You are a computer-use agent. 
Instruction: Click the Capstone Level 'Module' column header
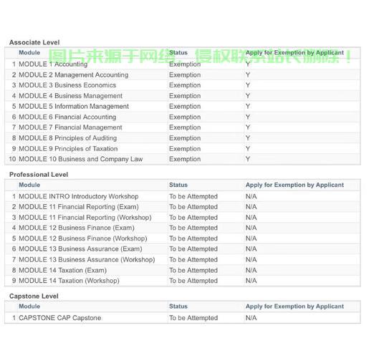(29, 306)
